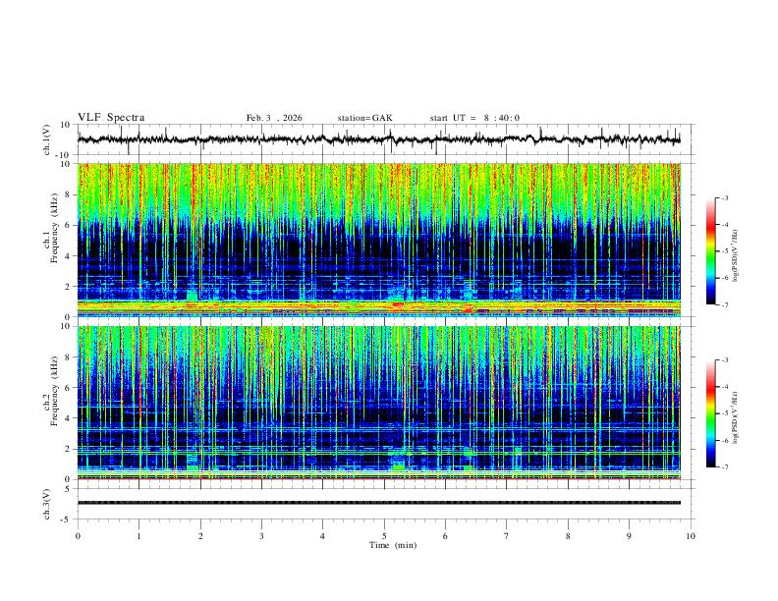Click the ch.1 PSD color bar
This screenshot has height=601, width=778.
pos(711,251)
